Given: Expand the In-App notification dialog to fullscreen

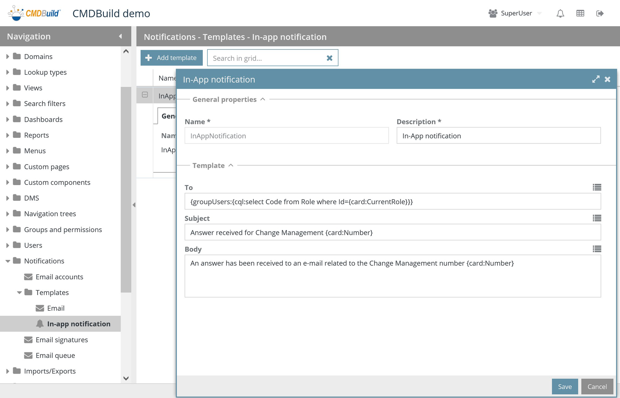Looking at the screenshot, I should point(596,79).
